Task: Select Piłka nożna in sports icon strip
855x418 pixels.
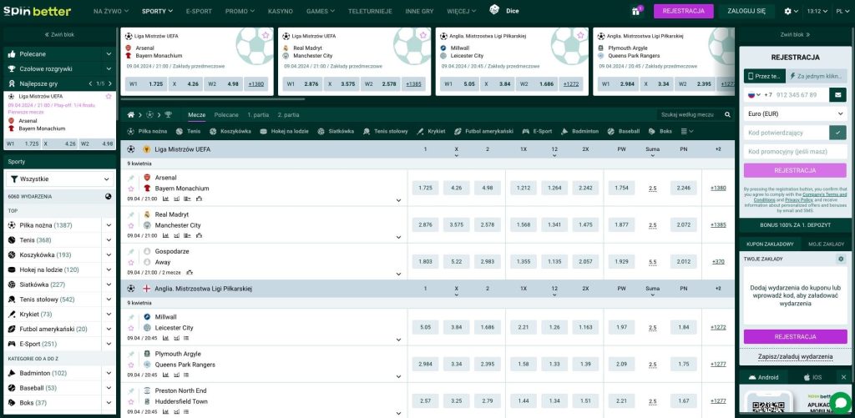Action: tap(147, 131)
